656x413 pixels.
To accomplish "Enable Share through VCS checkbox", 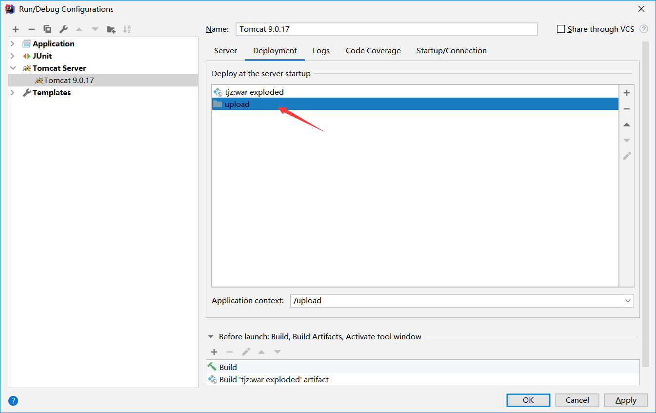I will tap(561, 29).
